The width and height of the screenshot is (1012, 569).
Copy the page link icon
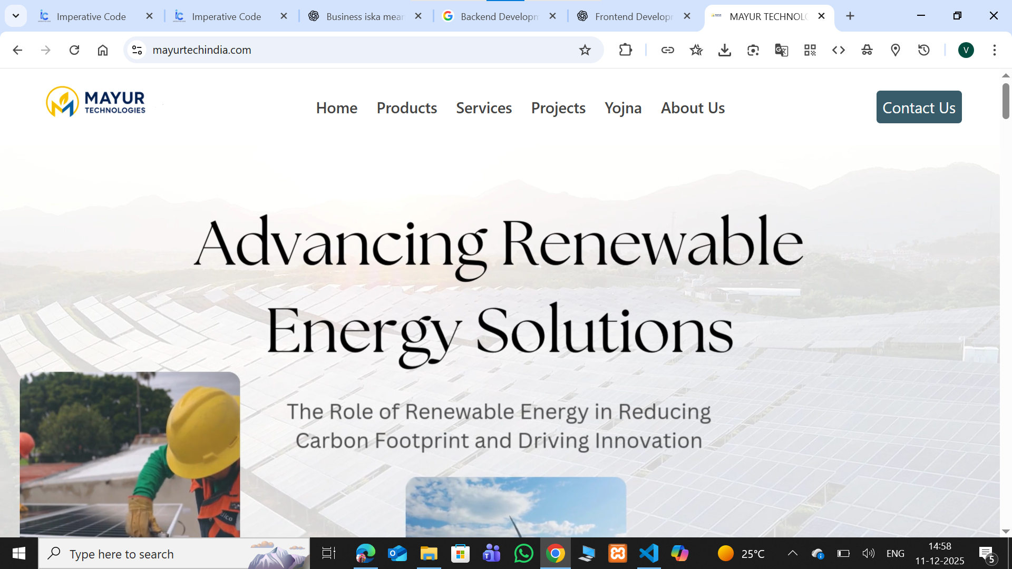[668, 50]
